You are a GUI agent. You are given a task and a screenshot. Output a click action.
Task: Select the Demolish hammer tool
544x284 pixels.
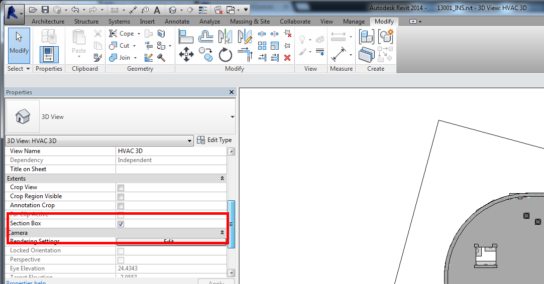161,58
